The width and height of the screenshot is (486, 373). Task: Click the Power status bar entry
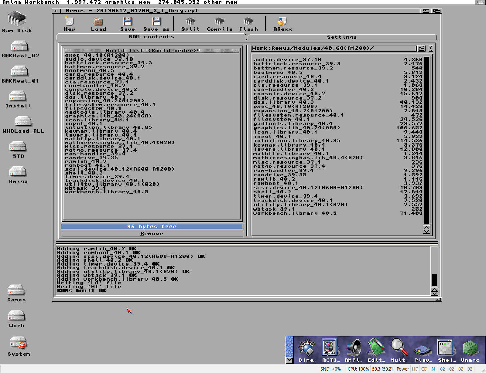pos(403,369)
